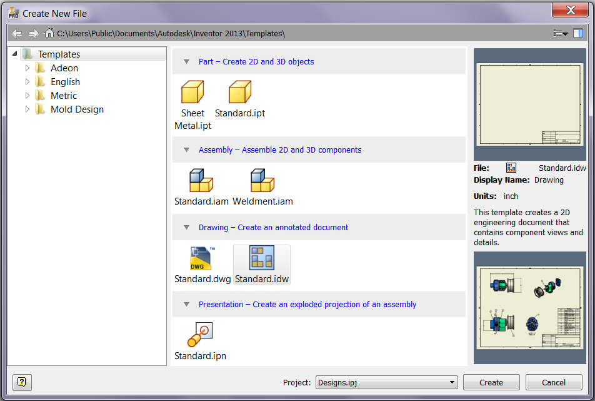This screenshot has width=595, height=401.
Task: Pick the Standard.dwg drawing template icon
Action: [202, 258]
